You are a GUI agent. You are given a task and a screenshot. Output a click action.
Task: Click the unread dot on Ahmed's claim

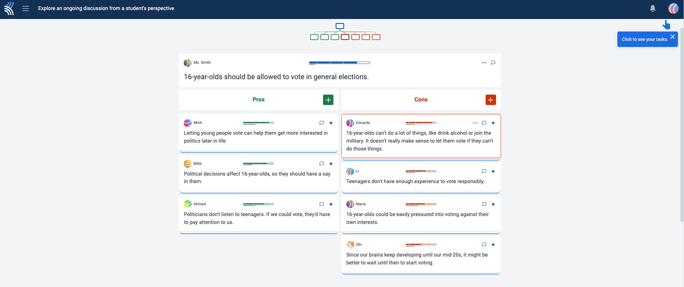pyautogui.click(x=331, y=204)
